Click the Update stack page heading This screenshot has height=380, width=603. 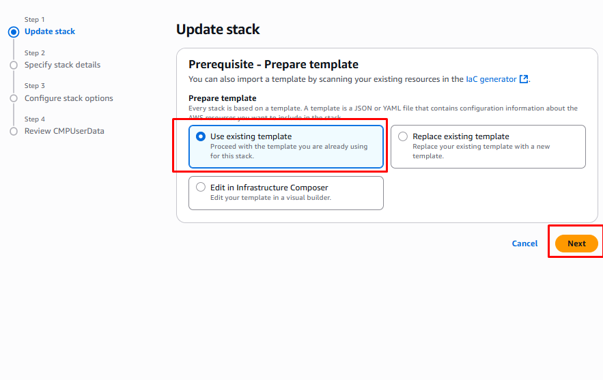coord(218,29)
